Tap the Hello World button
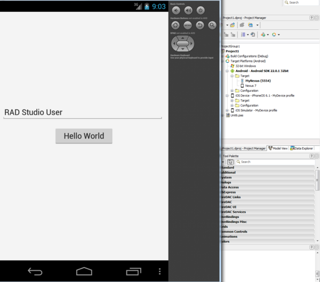The height and width of the screenshot is (282, 320). click(x=84, y=136)
